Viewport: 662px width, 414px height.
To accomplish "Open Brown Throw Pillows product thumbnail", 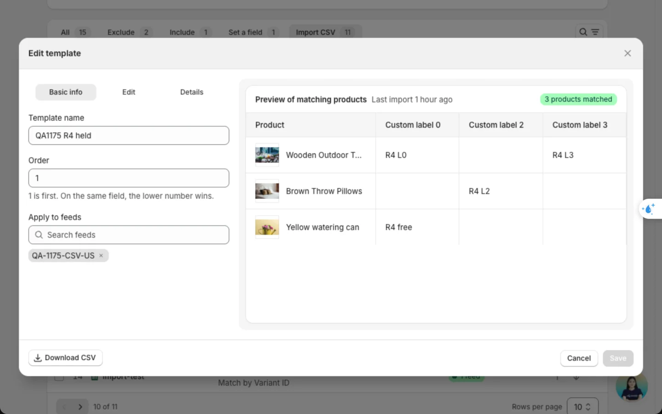I will [267, 191].
